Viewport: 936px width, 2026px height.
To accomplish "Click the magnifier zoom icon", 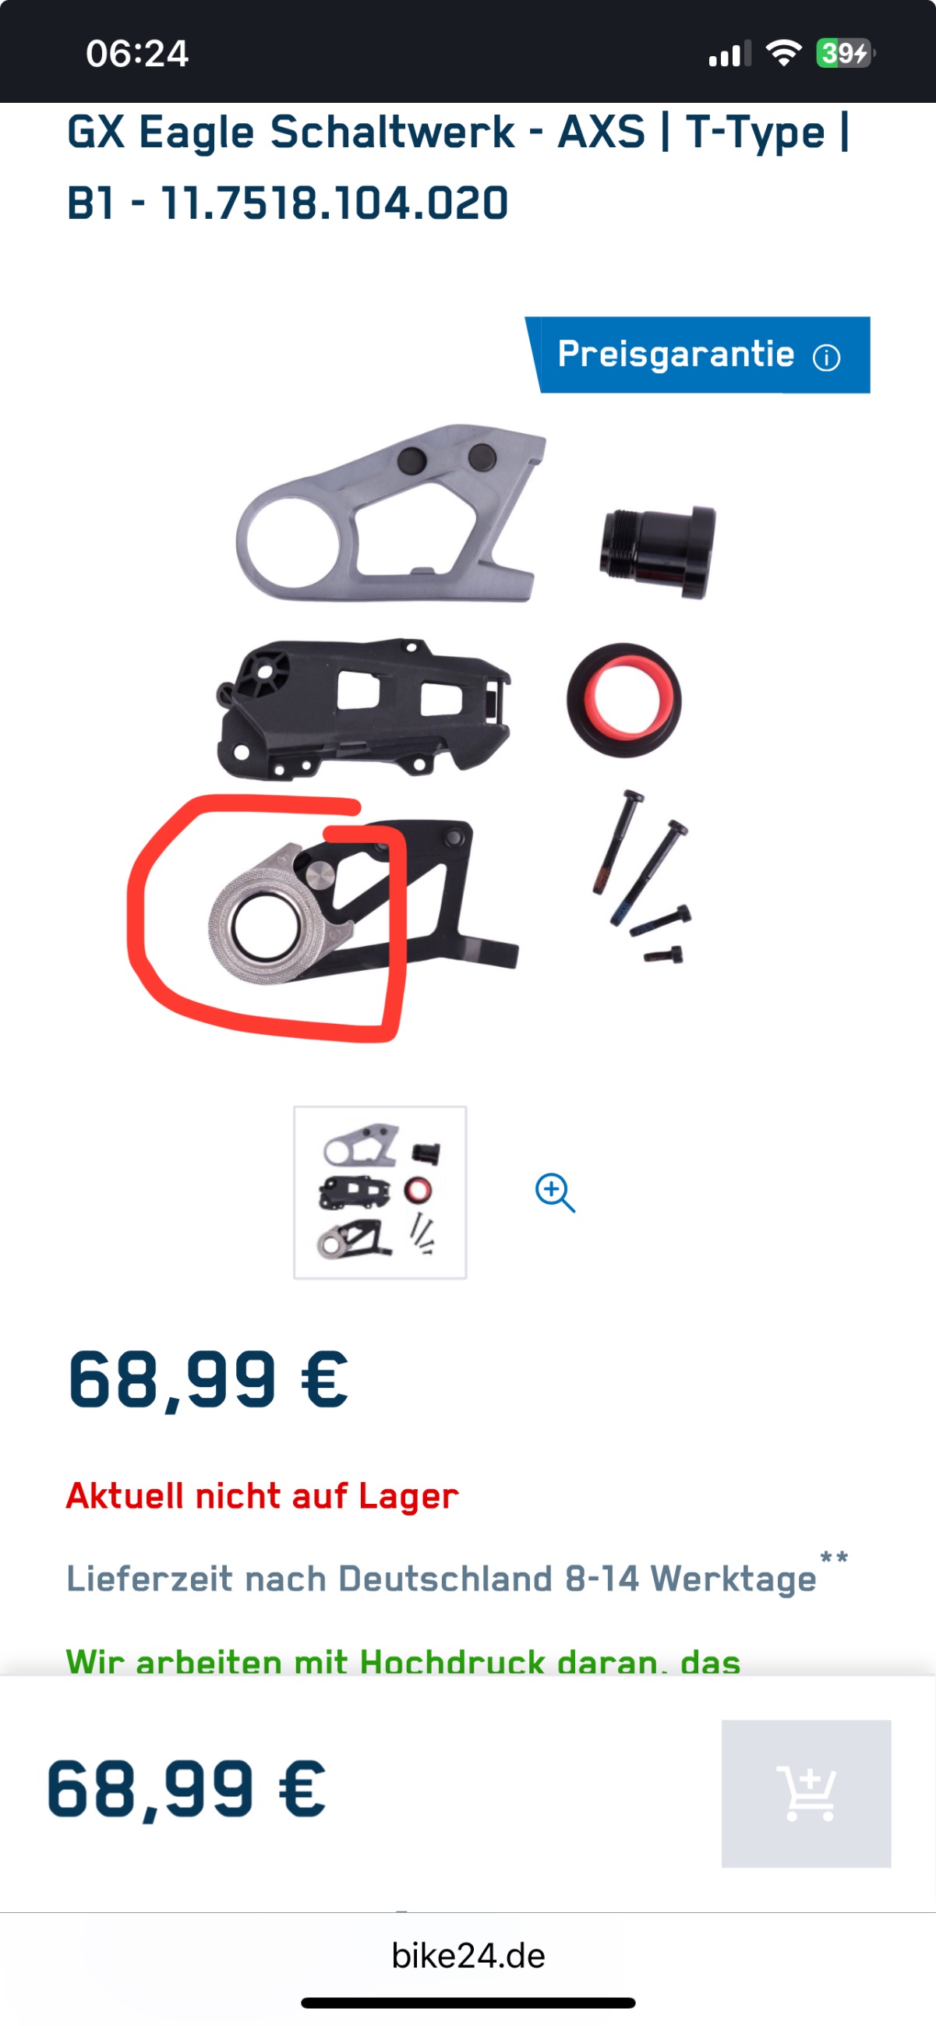I will (x=556, y=1192).
